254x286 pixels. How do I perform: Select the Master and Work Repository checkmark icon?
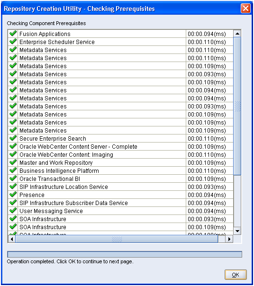(x=13, y=162)
